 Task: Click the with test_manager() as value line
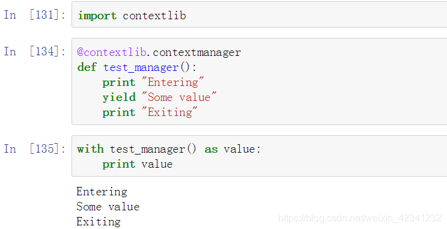169,149
